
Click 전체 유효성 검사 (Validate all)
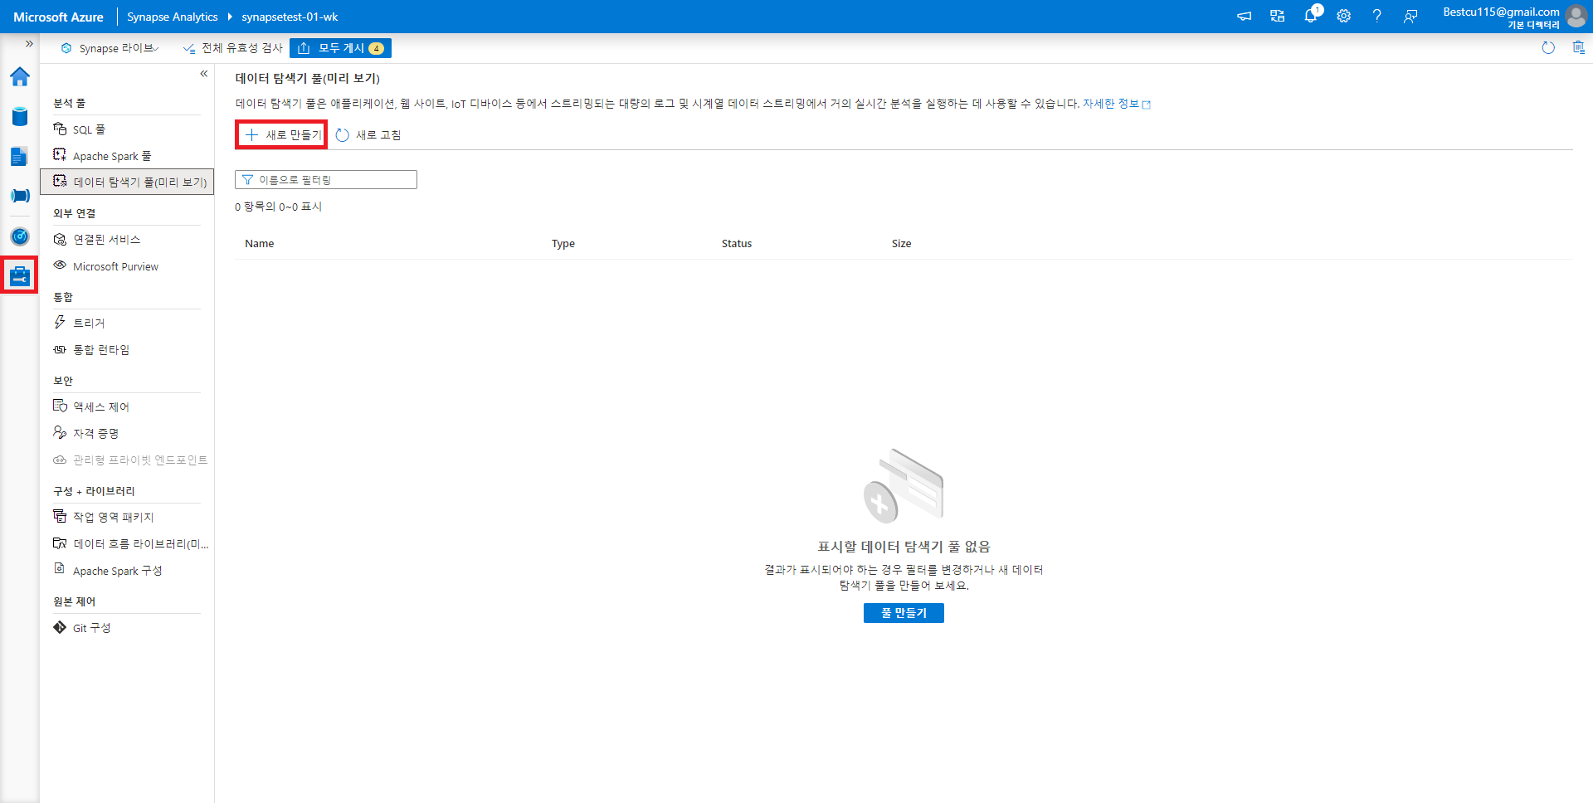tap(233, 48)
